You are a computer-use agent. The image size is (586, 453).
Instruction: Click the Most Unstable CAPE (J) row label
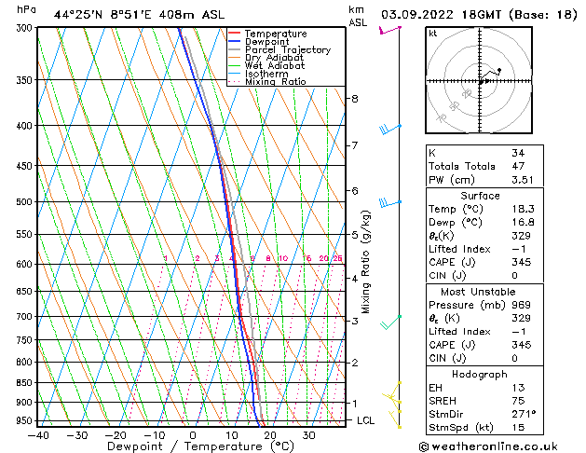pos(452,345)
